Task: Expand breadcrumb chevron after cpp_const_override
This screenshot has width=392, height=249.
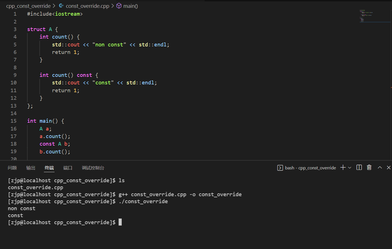Action: click(x=54, y=6)
